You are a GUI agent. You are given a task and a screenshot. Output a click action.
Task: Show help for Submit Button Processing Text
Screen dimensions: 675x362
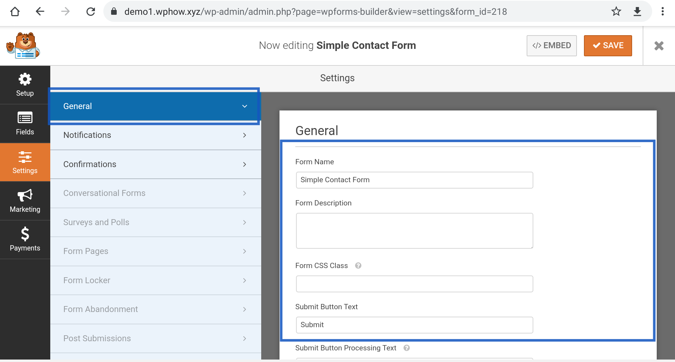(x=407, y=348)
